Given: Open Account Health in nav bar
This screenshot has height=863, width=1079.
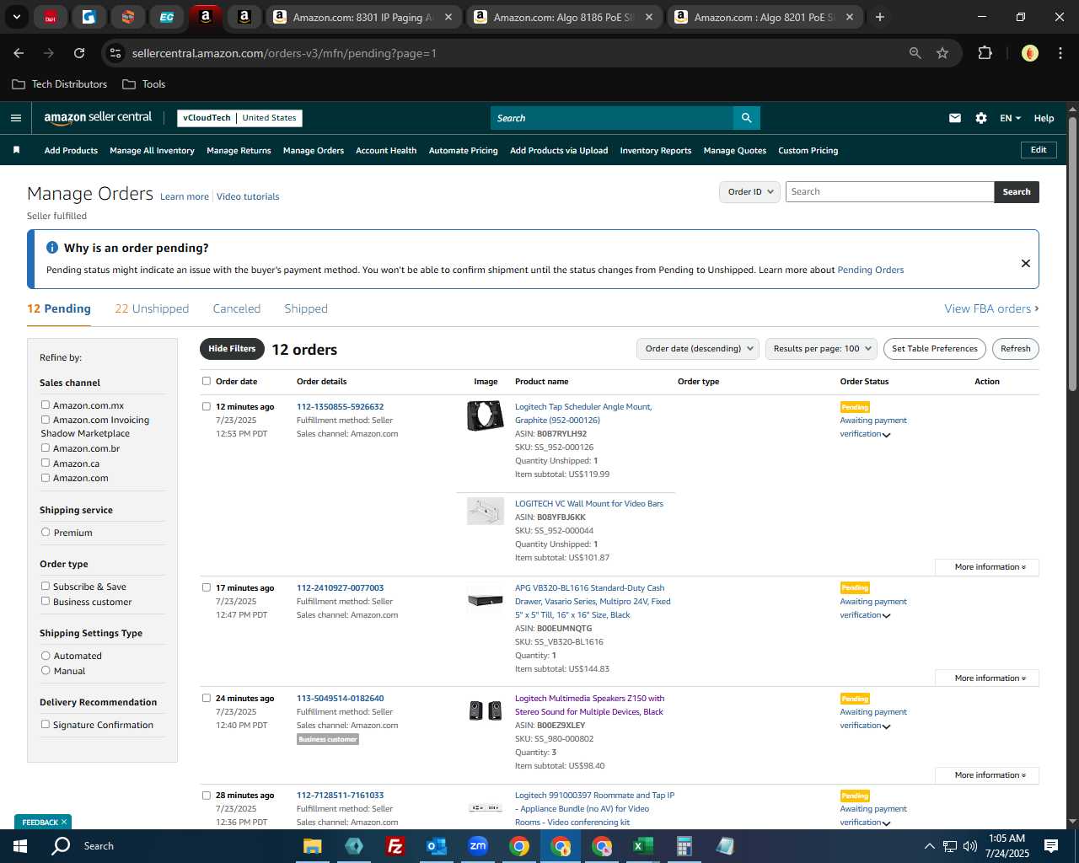Looking at the screenshot, I should click(386, 151).
